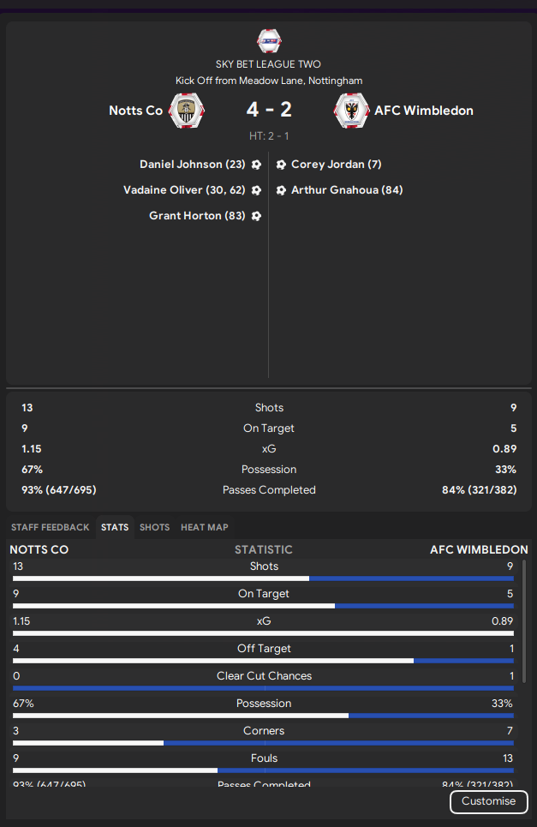Open the AFC Wimbledon team name link
The image size is (537, 827).
point(424,111)
